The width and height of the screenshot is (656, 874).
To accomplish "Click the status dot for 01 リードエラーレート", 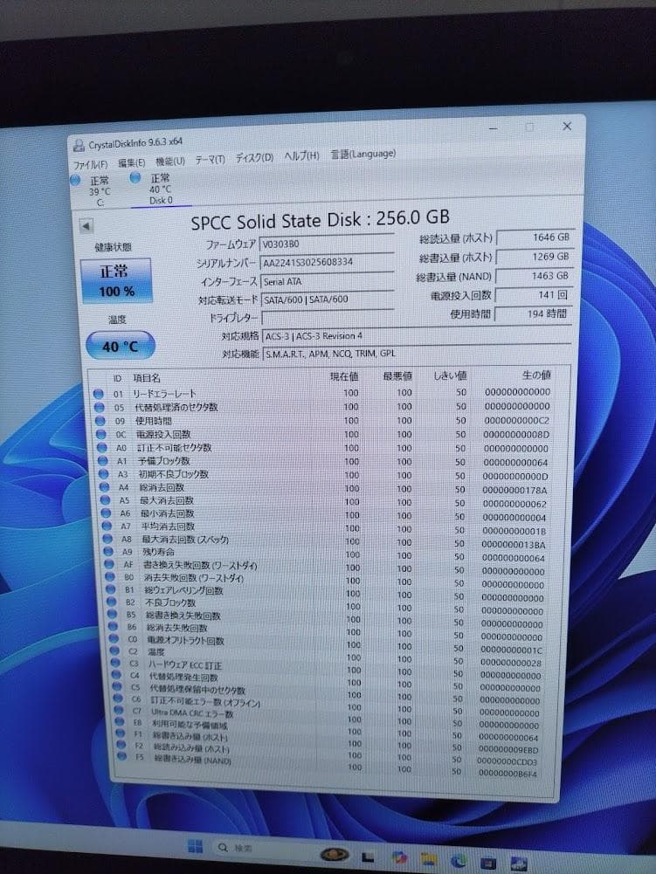I will click(99, 394).
